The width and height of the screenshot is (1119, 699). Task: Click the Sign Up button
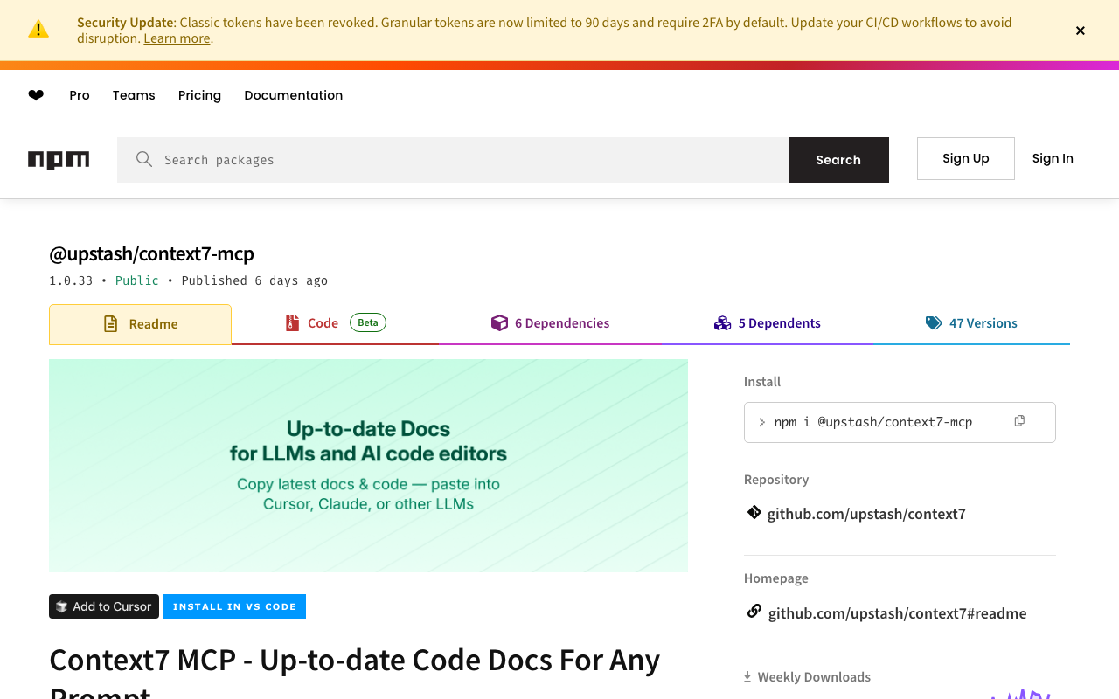(966, 158)
